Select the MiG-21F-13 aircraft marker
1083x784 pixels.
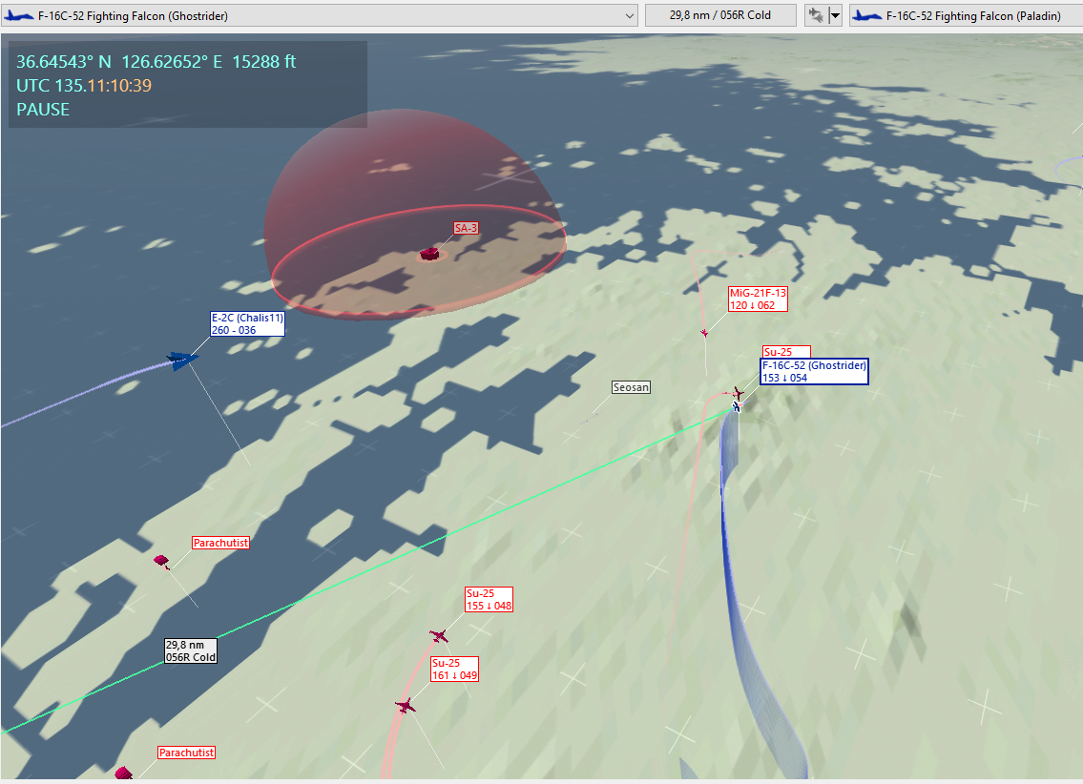704,333
